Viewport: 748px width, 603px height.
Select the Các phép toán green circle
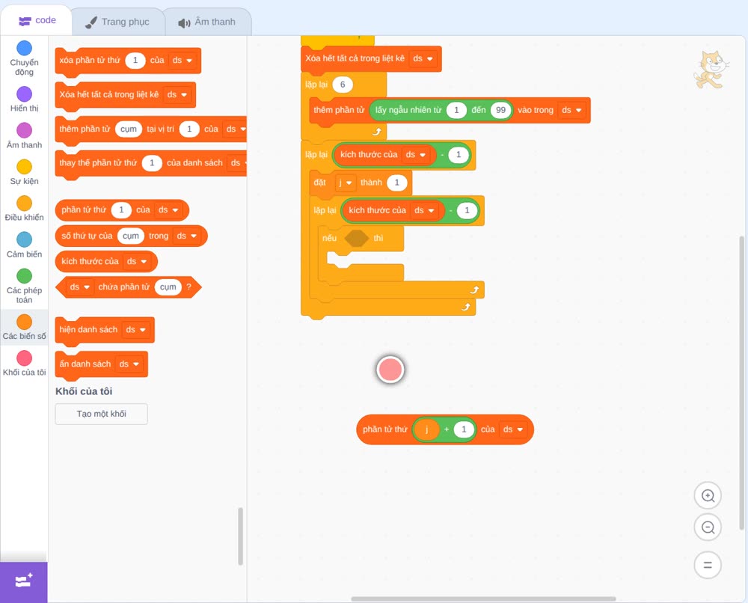(24, 276)
